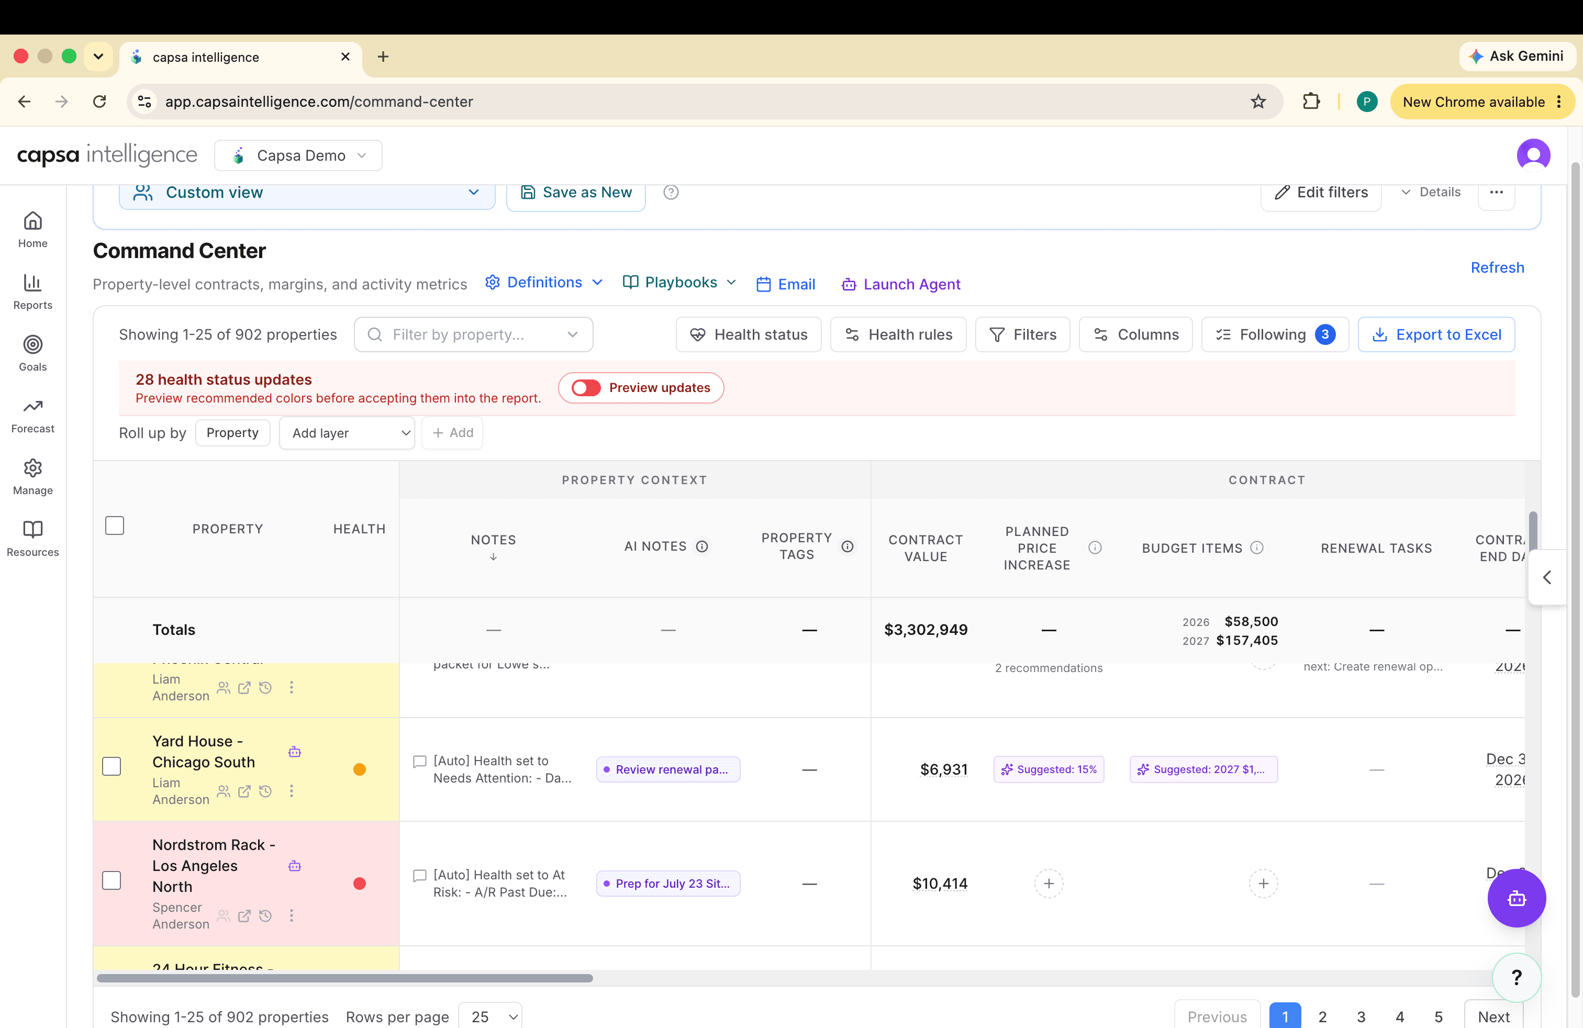Click the Property Tags info icon
This screenshot has height=1028, width=1583.
[848, 546]
